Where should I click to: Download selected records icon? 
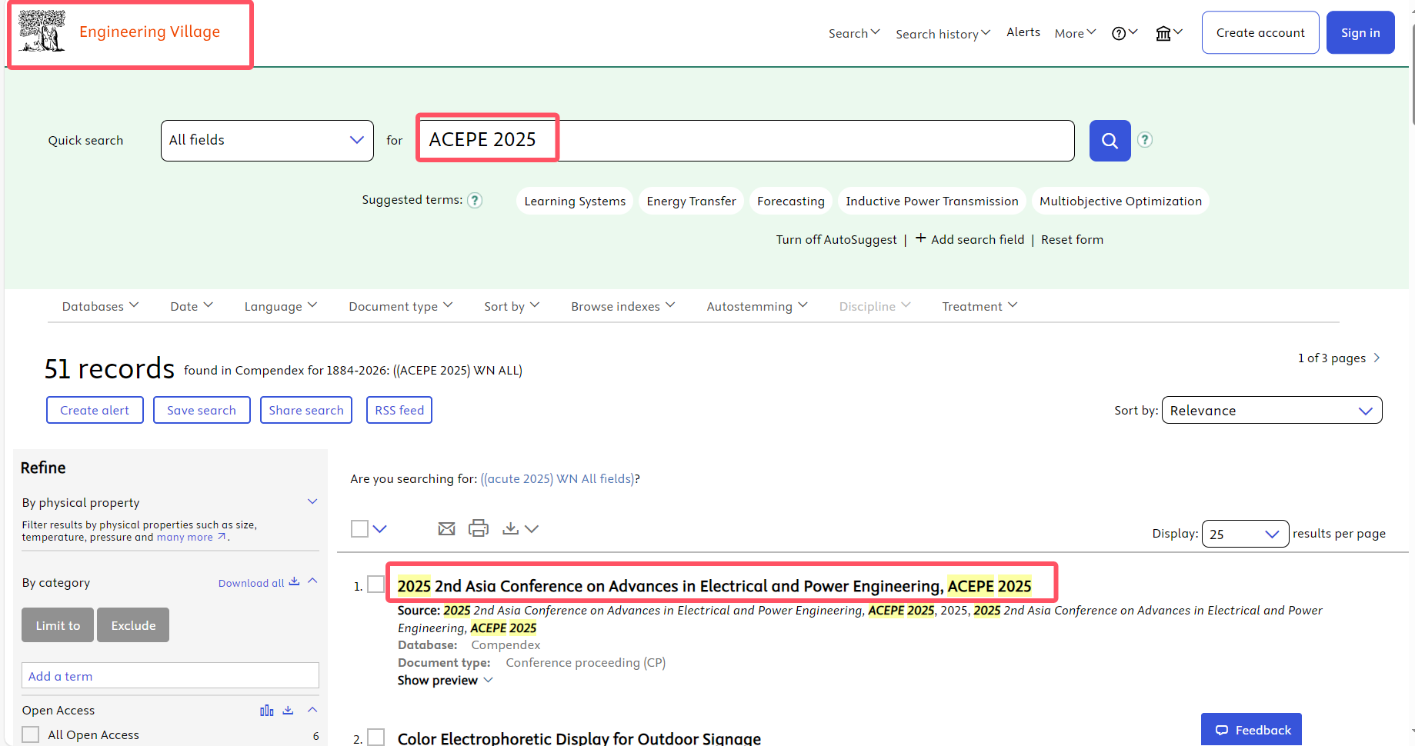[510, 528]
